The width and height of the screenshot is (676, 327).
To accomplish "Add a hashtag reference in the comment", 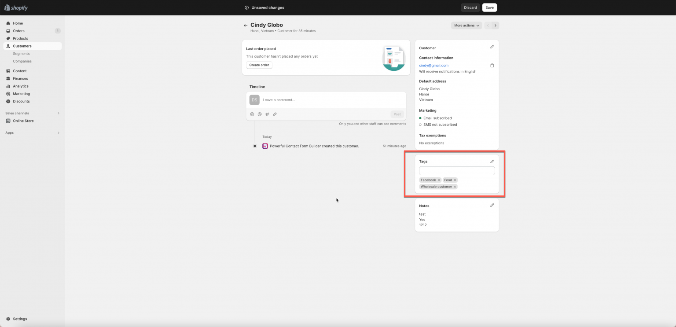I will [x=267, y=114].
